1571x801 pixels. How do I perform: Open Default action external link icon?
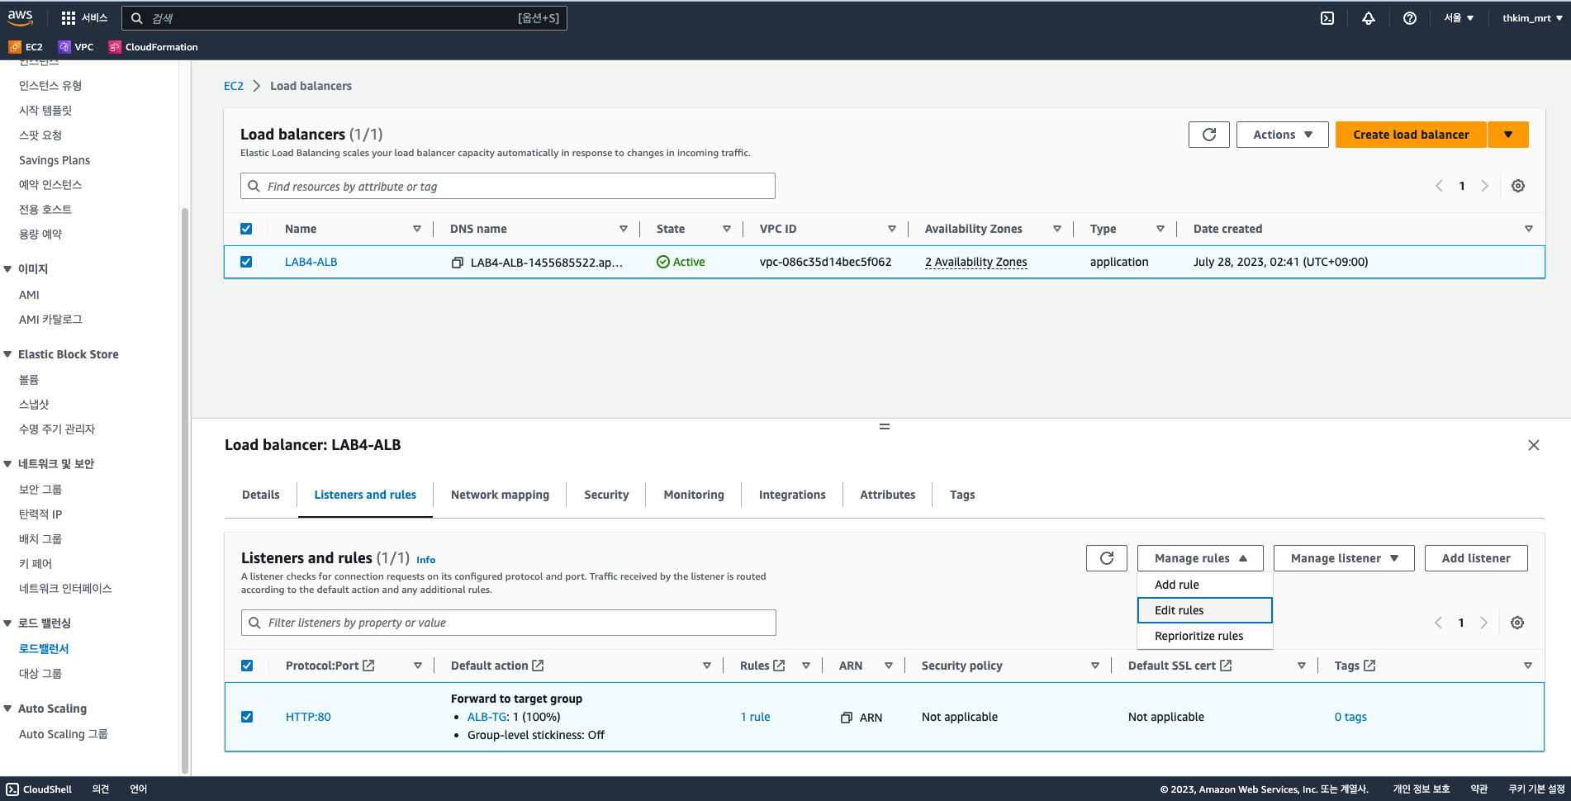[538, 666]
